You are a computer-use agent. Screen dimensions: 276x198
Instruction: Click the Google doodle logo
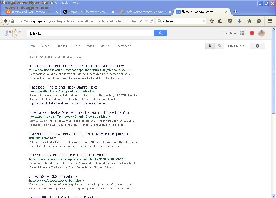coord(13,33)
